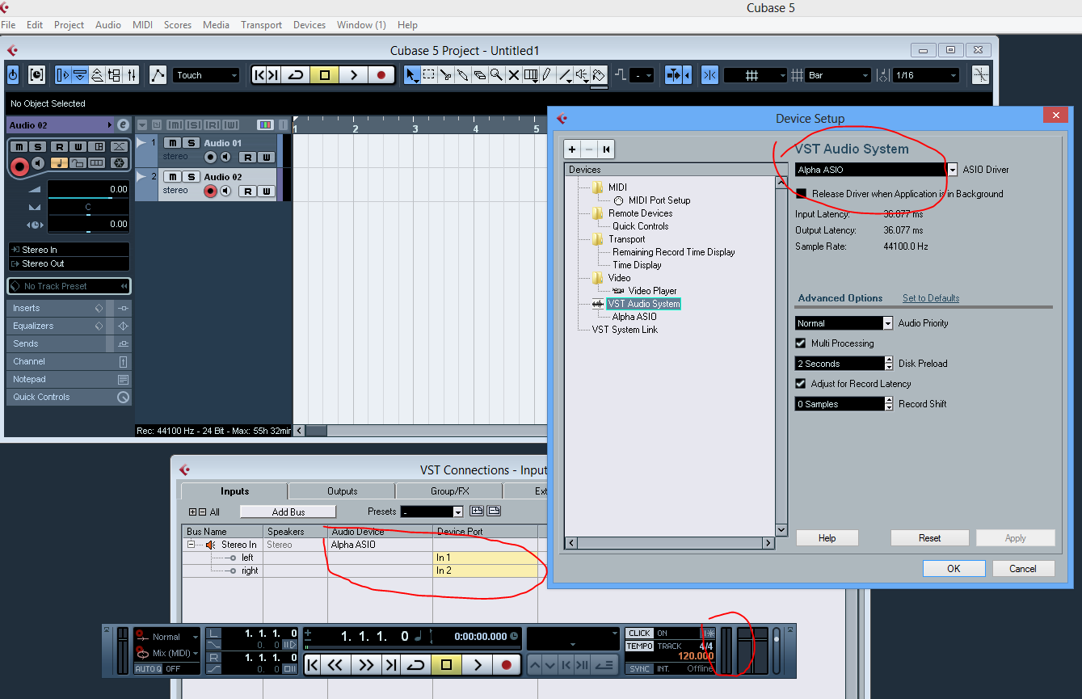
Task: Switch to the Outputs tab in VST Connections
Action: click(342, 491)
